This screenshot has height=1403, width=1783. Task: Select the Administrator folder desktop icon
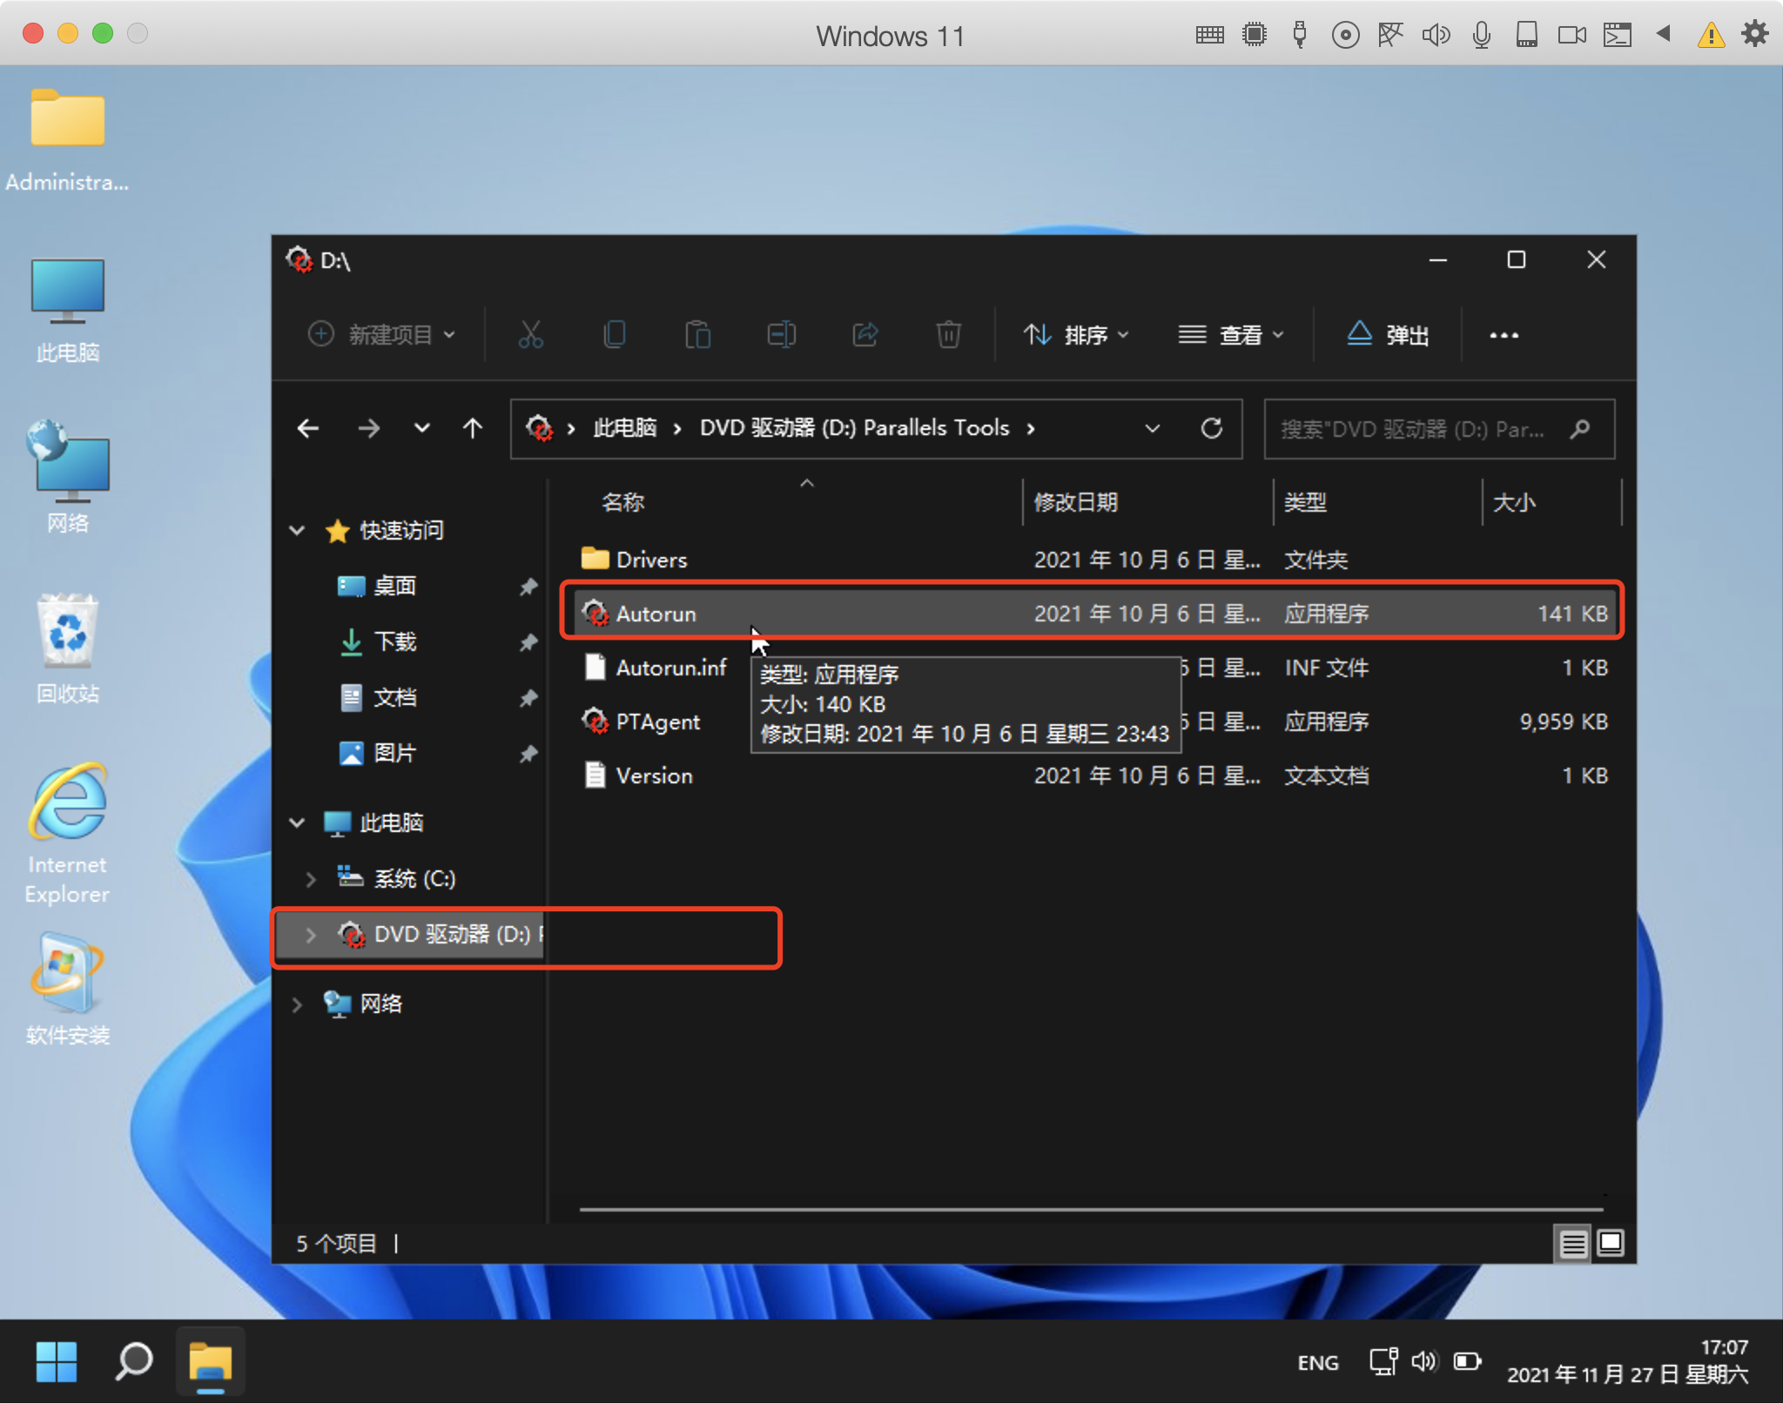[x=67, y=141]
